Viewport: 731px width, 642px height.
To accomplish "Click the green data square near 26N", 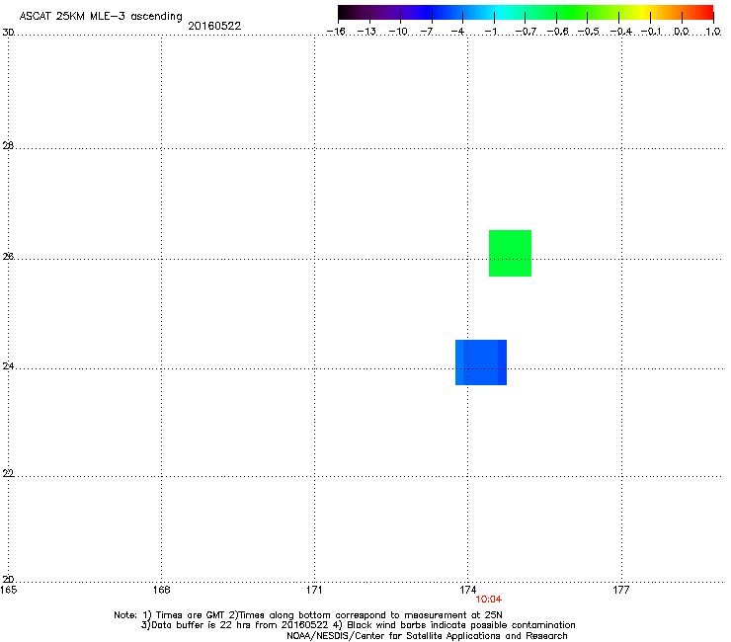I will coord(510,253).
